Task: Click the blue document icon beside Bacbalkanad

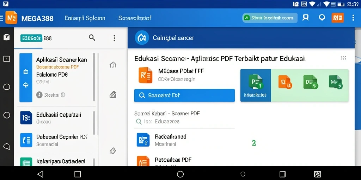Action: coord(143,140)
